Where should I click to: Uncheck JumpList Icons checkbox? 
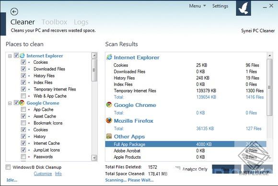click(23, 150)
